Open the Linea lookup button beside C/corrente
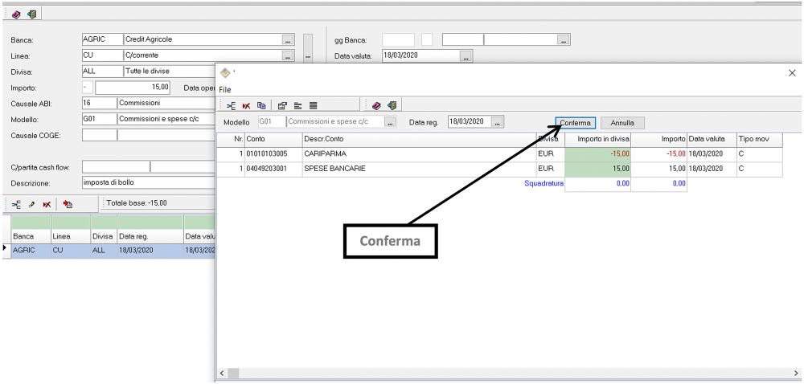Image resolution: width=804 pixels, height=384 pixels. pos(287,56)
